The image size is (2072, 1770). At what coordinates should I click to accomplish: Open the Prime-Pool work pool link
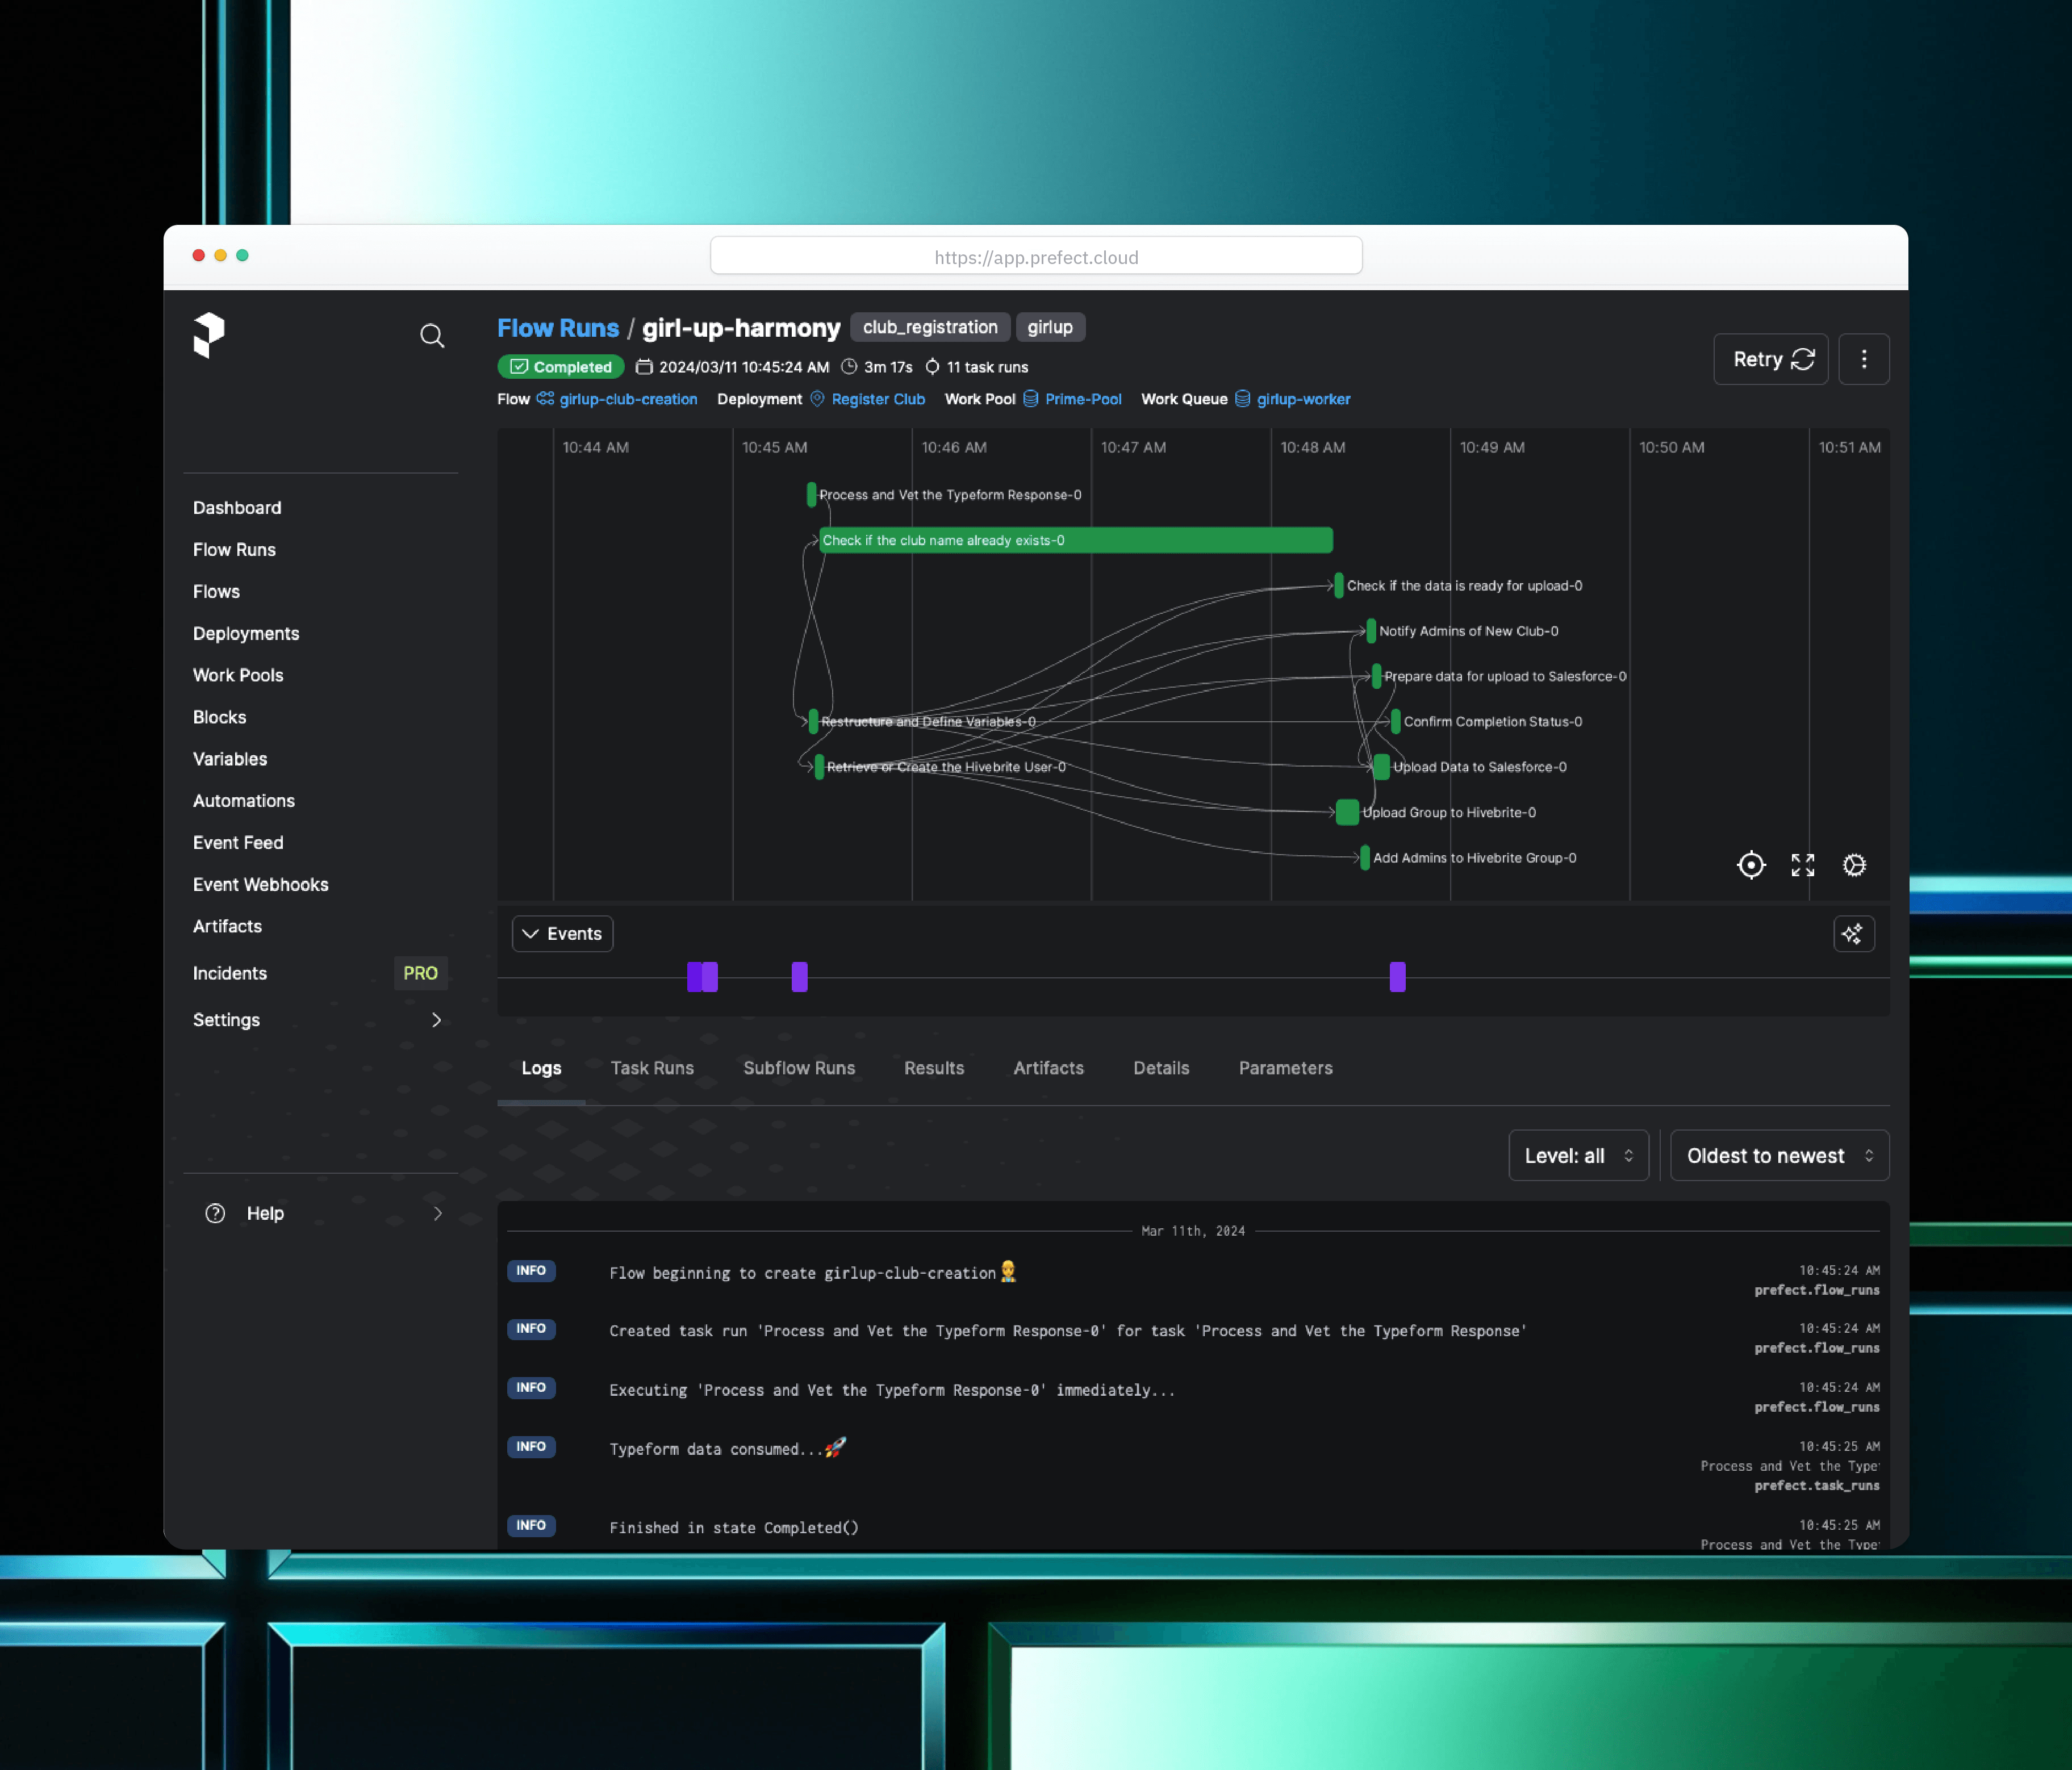coord(1083,399)
